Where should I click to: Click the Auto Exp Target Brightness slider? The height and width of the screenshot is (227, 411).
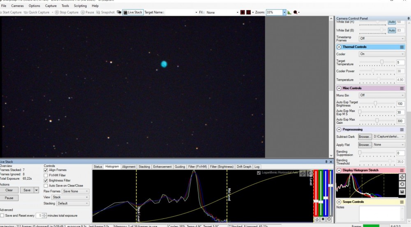pos(377,104)
